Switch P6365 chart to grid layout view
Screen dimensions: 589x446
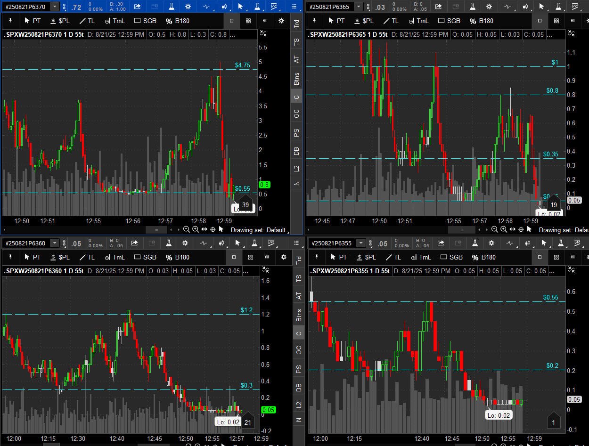point(556,21)
